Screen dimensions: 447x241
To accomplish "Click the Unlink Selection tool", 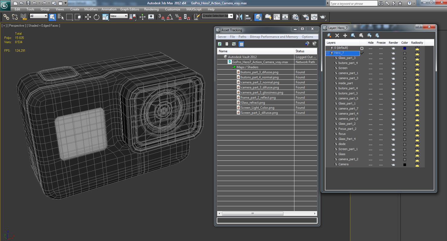I will pos(14,17).
